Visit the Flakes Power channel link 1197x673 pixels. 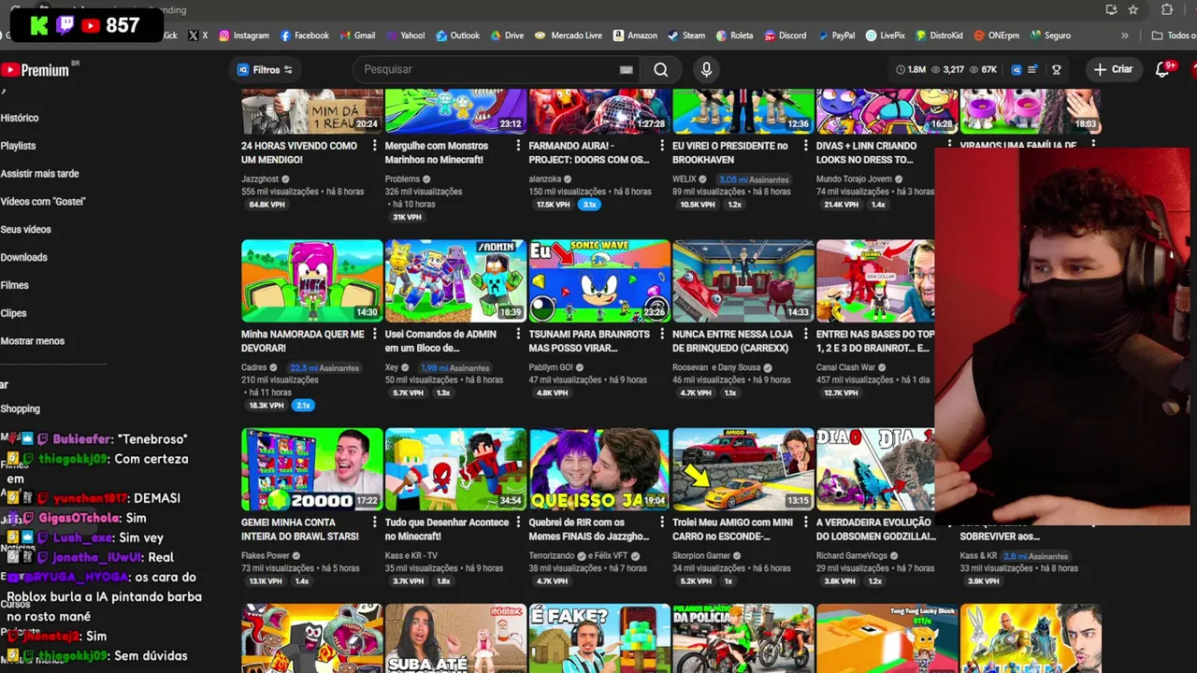pyautogui.click(x=266, y=556)
